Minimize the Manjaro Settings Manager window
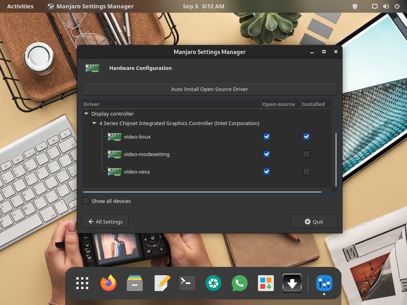This screenshot has width=407, height=305. (312, 52)
